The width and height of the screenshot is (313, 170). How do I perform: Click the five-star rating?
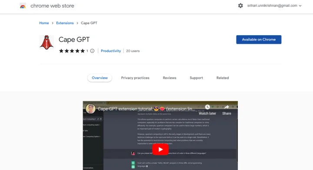pos(72,51)
